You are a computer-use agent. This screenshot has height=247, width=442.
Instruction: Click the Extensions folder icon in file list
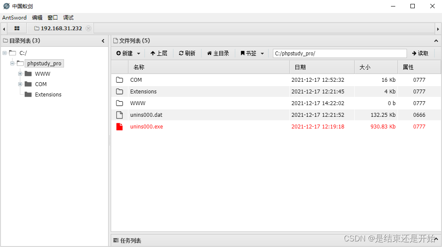click(x=119, y=91)
